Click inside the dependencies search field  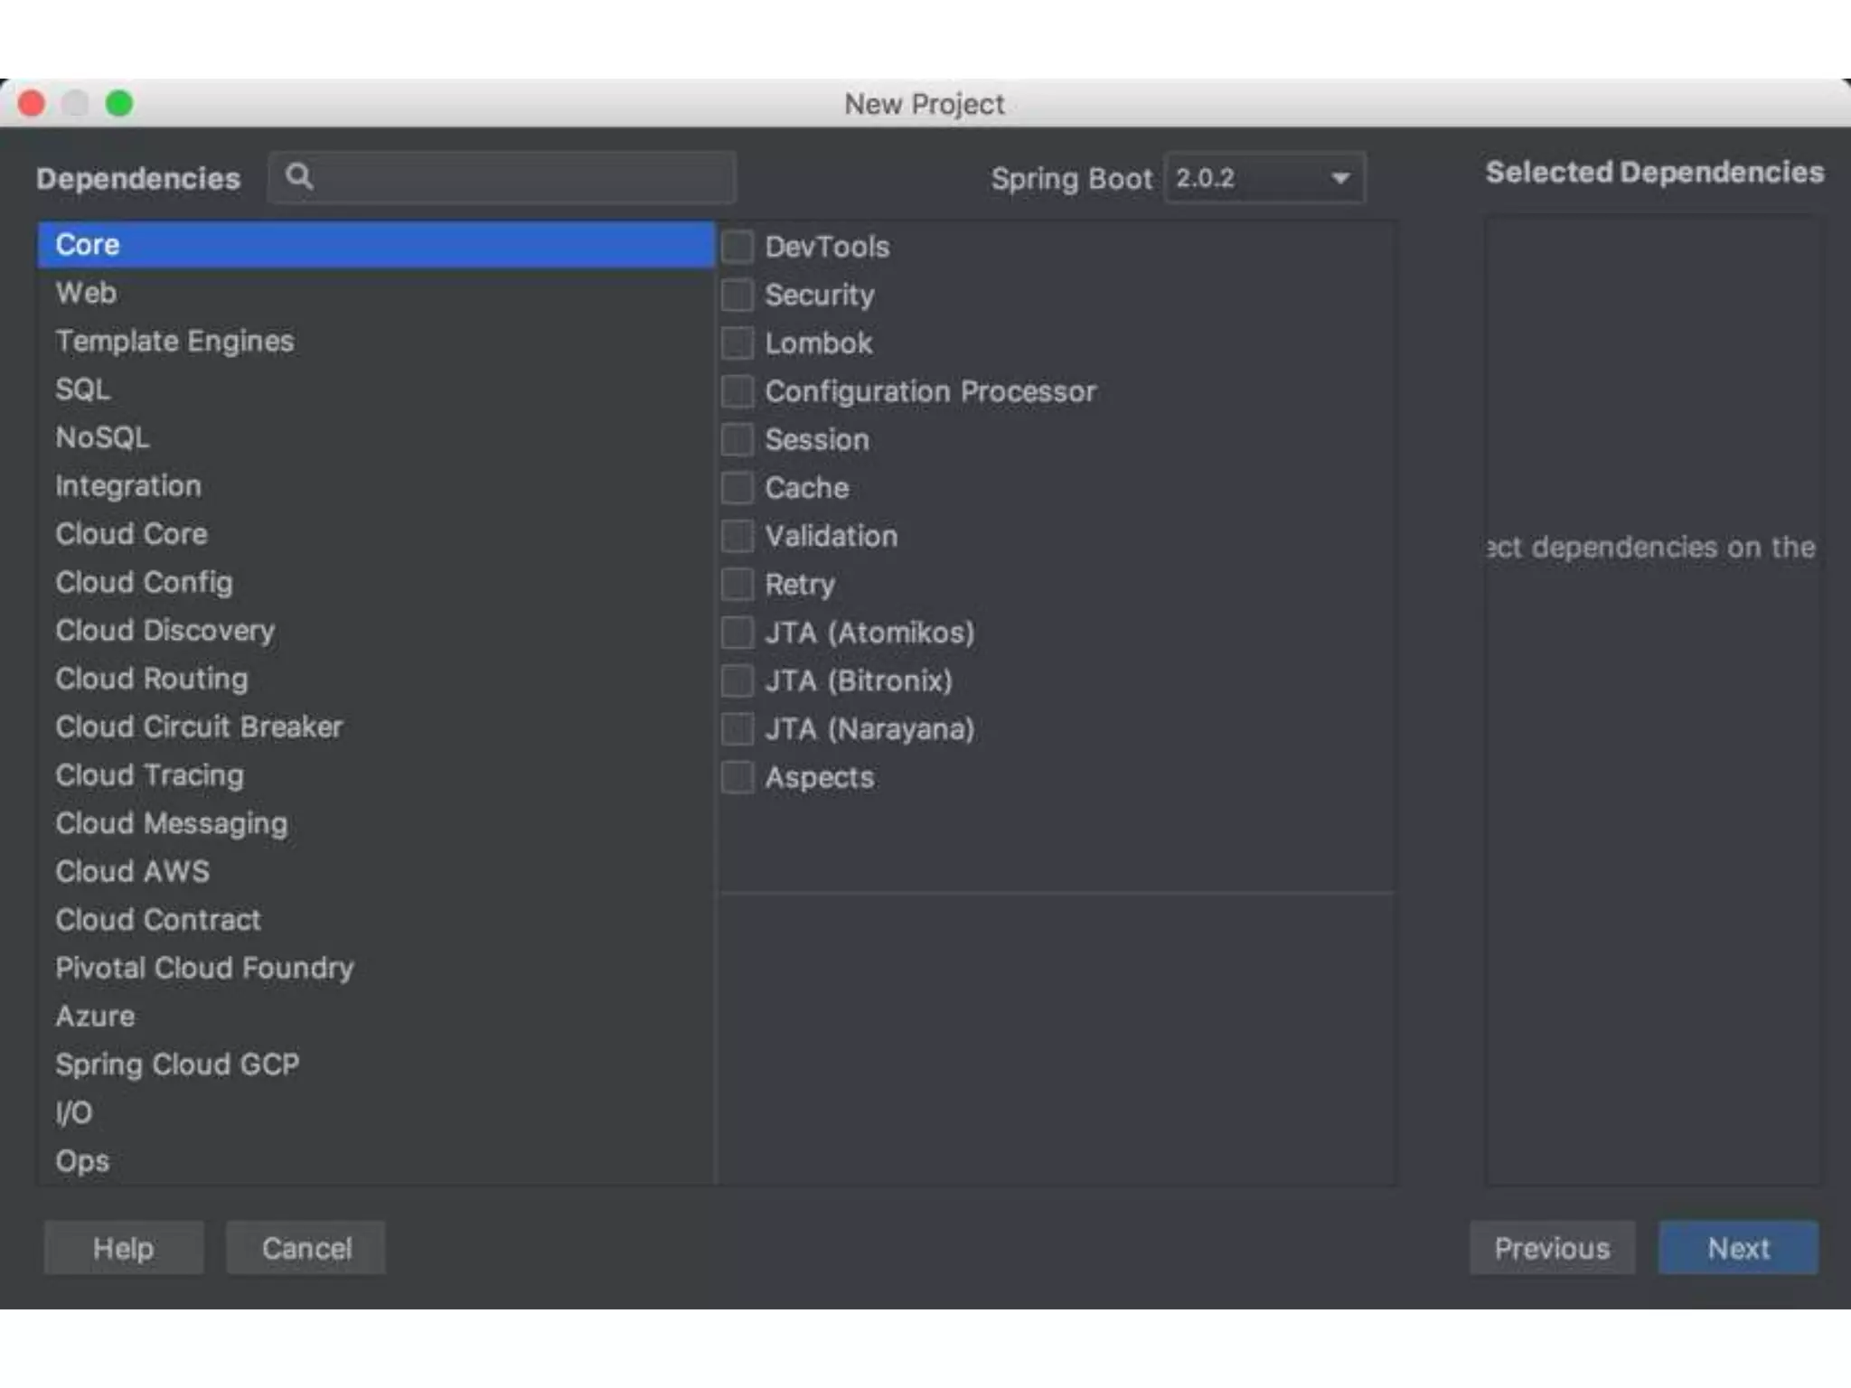click(x=524, y=178)
